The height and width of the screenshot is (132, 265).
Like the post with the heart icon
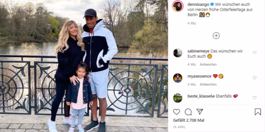click(x=177, y=112)
